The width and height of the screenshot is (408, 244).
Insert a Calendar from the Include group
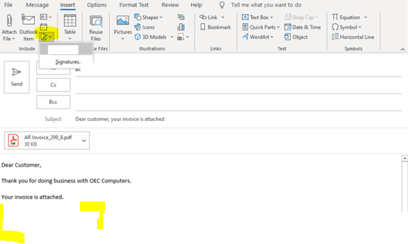point(44,27)
